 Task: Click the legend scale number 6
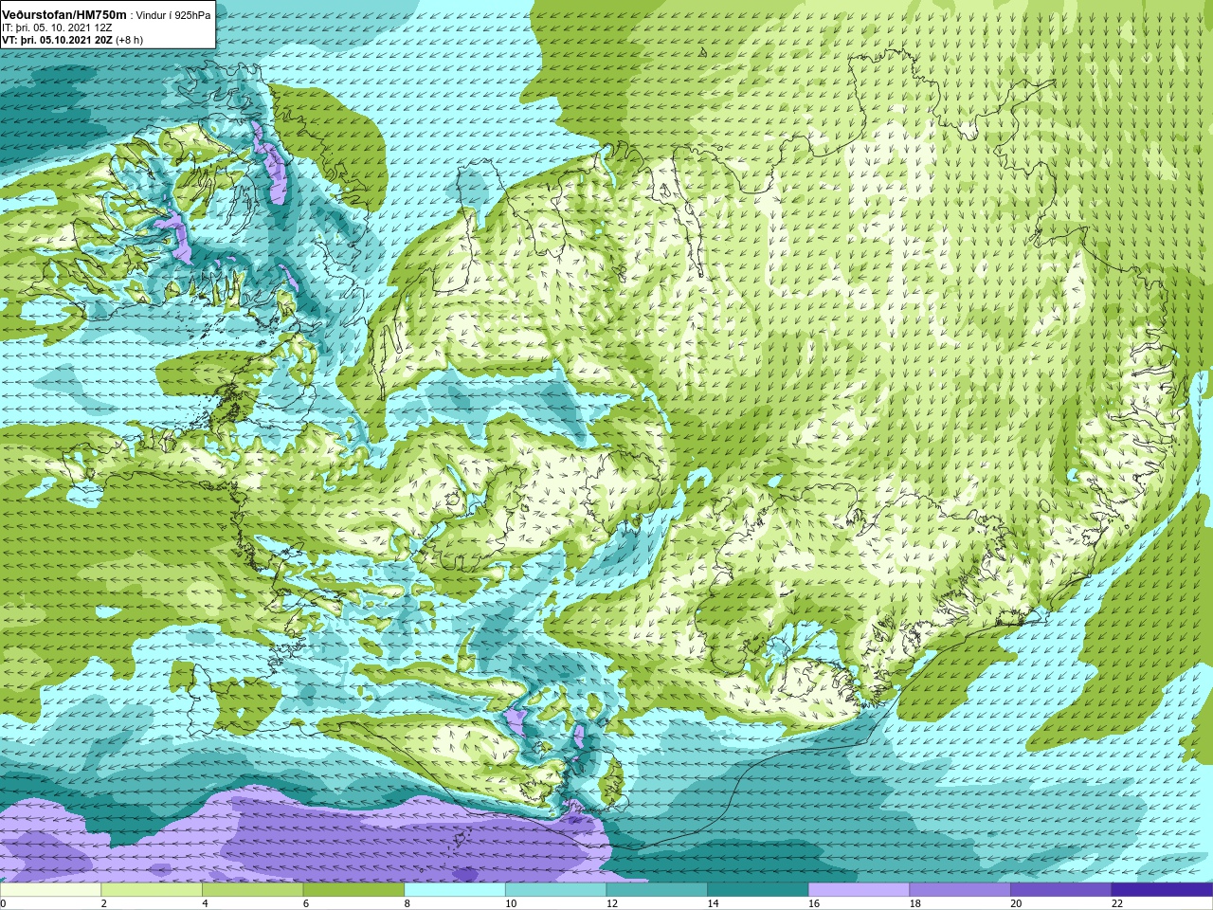pos(306,903)
